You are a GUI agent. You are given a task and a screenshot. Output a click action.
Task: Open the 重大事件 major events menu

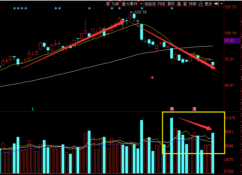point(130,4)
